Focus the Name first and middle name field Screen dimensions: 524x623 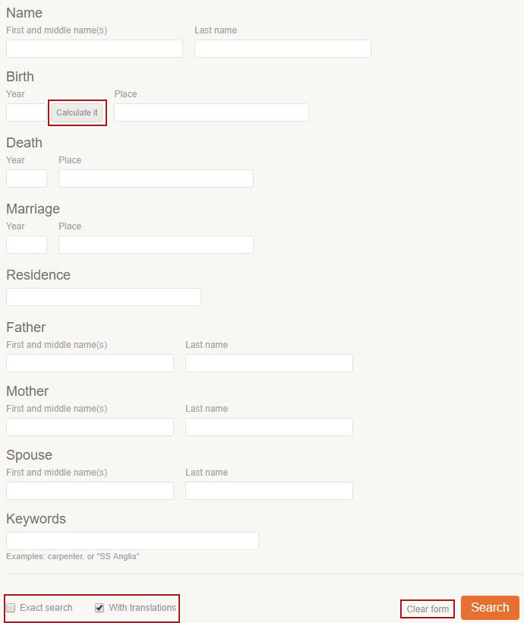click(94, 49)
